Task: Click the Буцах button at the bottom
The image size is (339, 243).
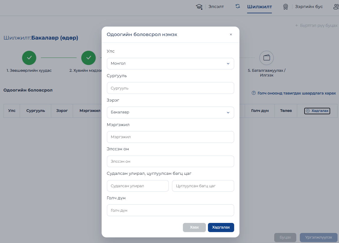Action: coord(285,237)
